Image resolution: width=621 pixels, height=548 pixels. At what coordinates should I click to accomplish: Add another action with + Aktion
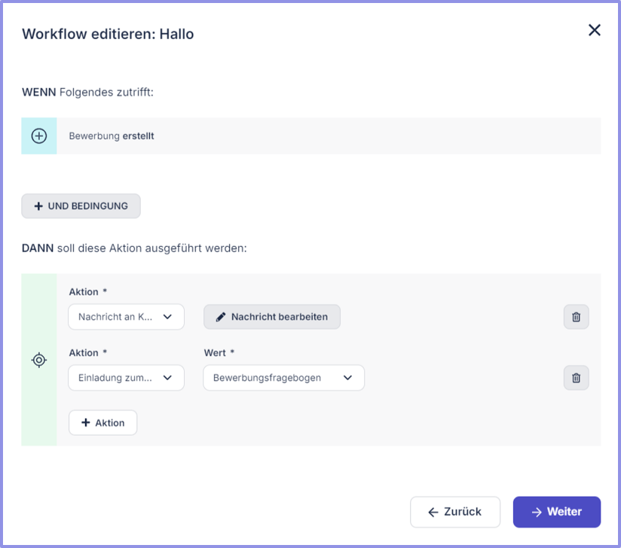point(102,423)
